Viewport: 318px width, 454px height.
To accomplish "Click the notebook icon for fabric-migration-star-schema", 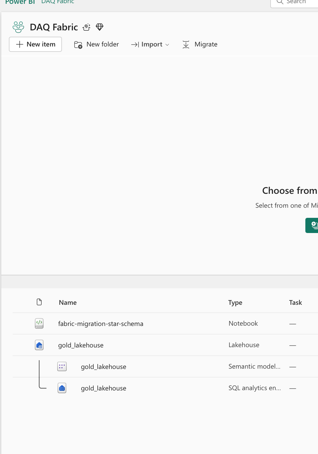I will (39, 323).
